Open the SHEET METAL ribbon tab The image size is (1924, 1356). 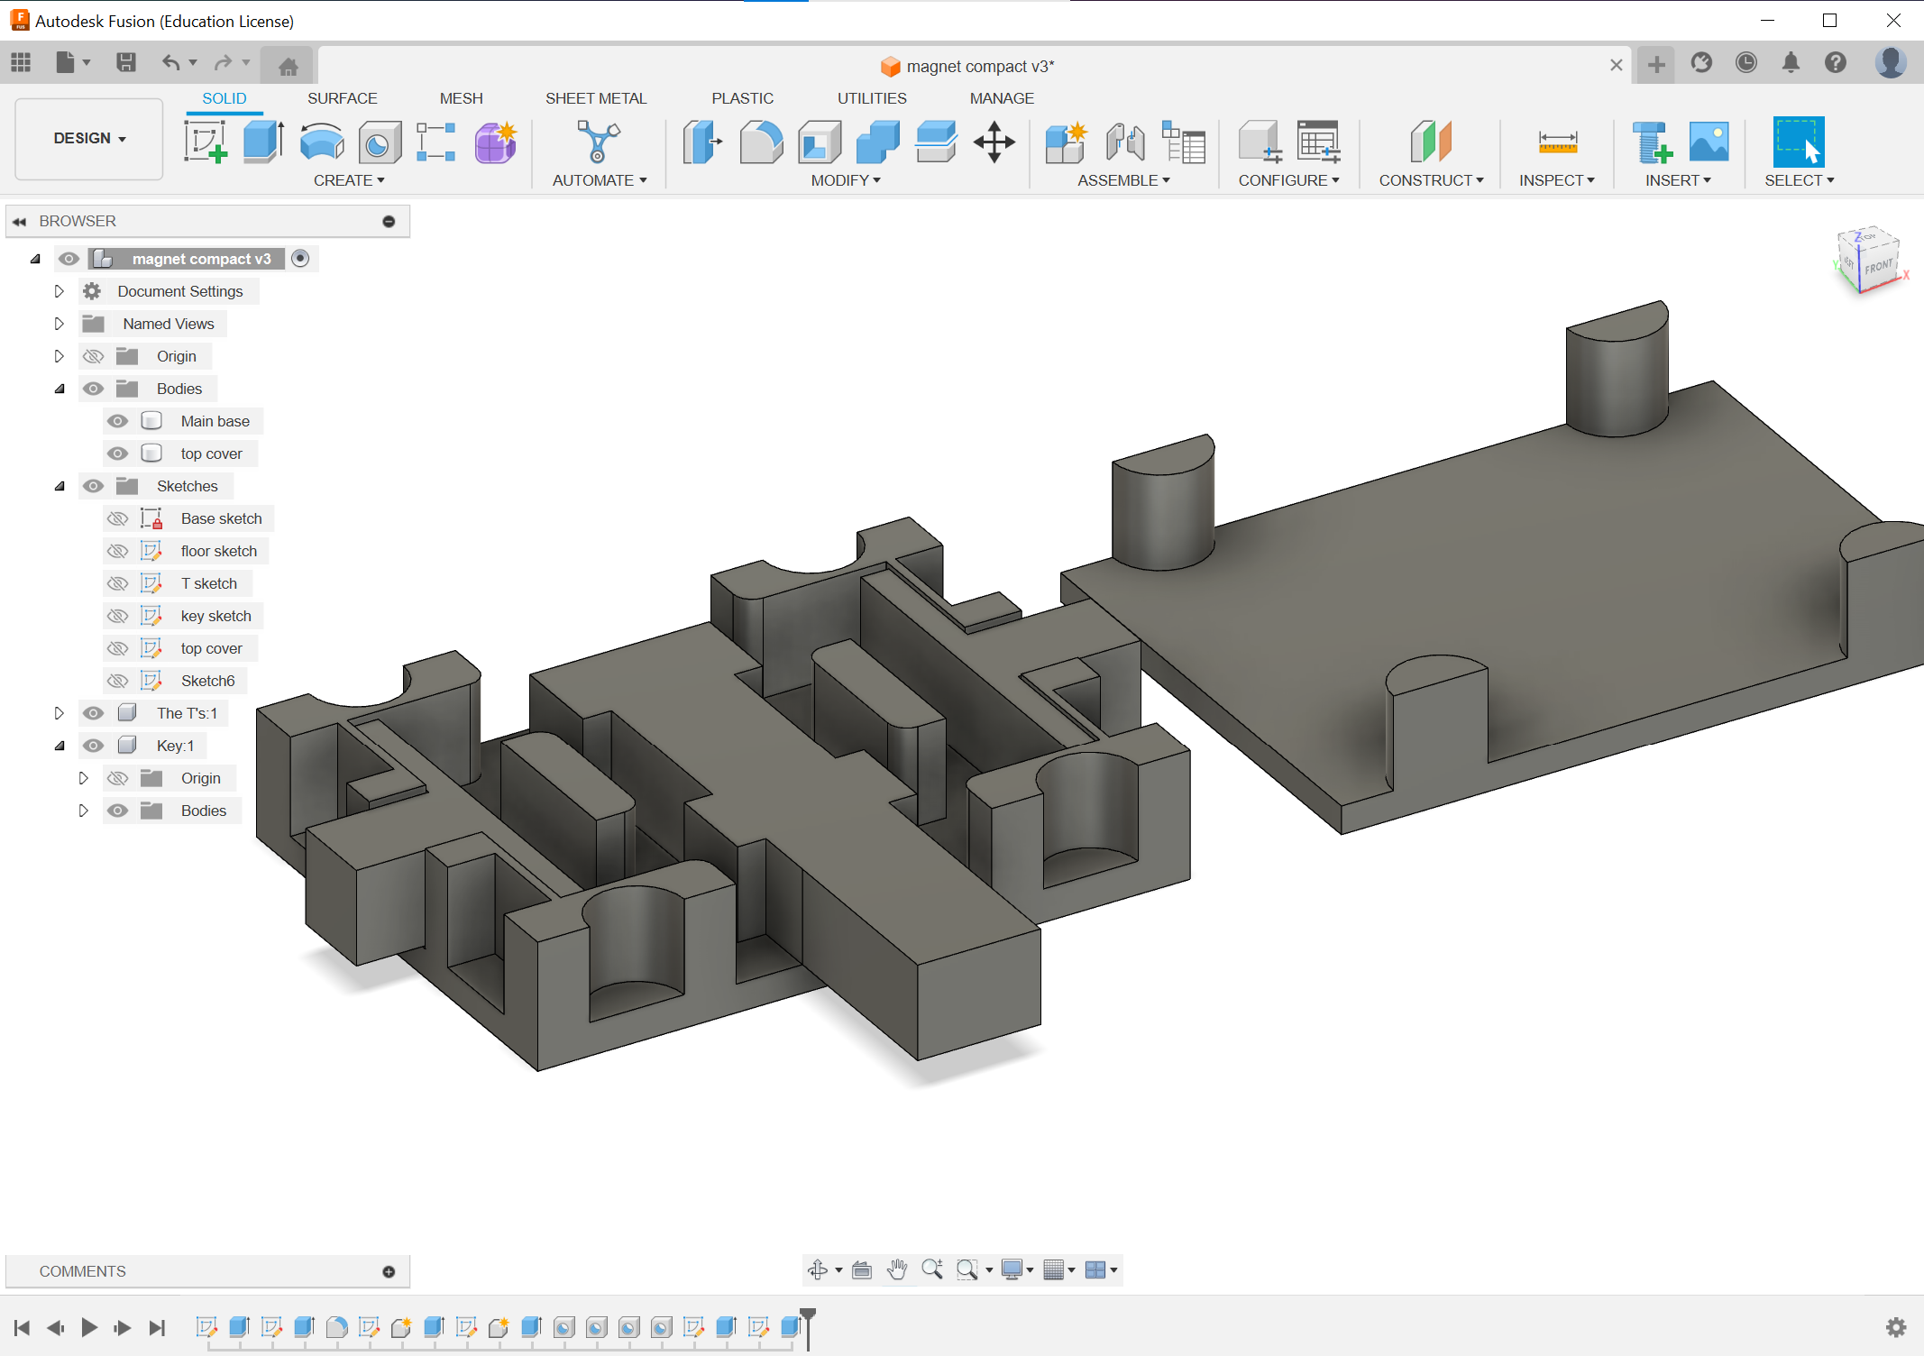596,97
